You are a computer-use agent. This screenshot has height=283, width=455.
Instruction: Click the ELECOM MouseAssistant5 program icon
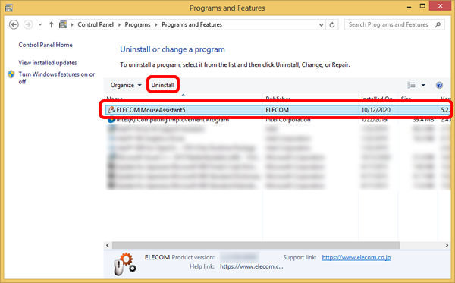111,110
